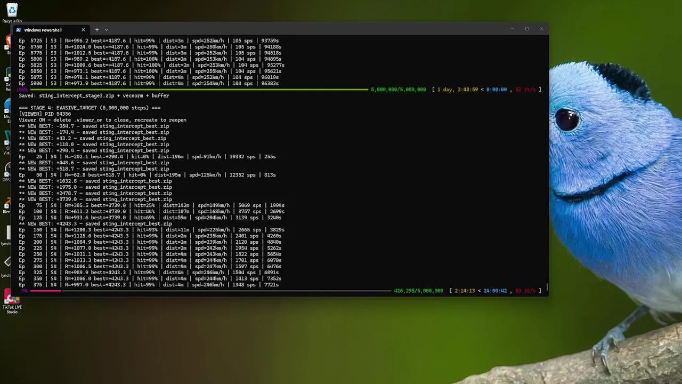The width and height of the screenshot is (682, 384).
Task: Click the 'Ep 175 | S4' log row
Action: tap(150, 236)
